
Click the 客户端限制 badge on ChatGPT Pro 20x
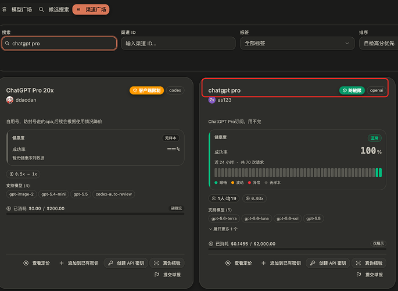tap(147, 90)
